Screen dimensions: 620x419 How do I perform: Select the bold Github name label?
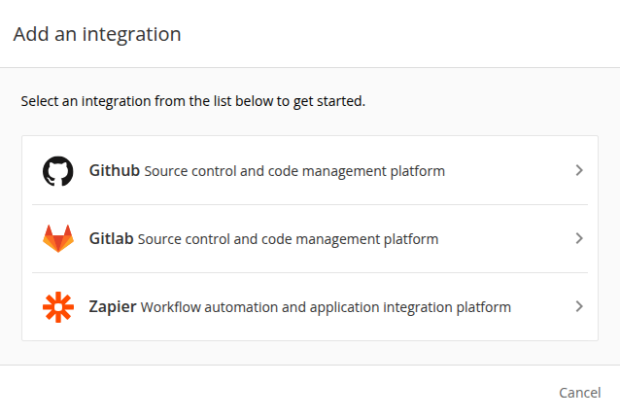pos(115,171)
